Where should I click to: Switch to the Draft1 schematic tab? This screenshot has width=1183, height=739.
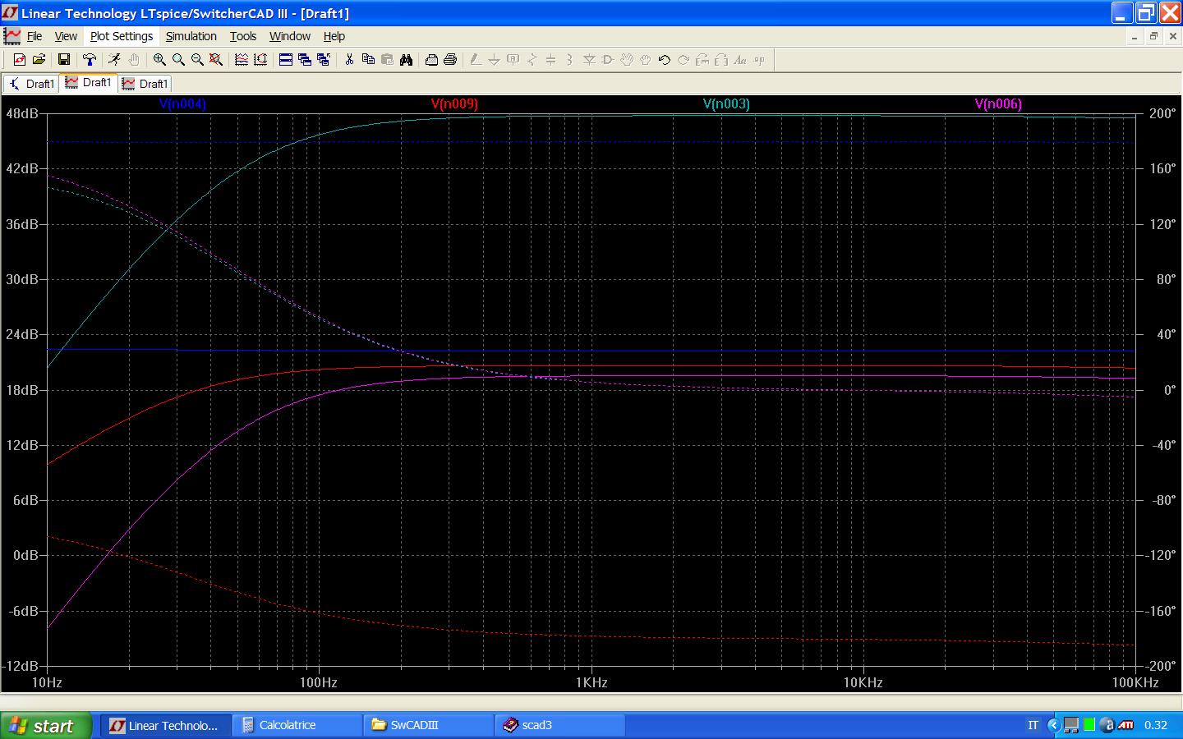(31, 84)
